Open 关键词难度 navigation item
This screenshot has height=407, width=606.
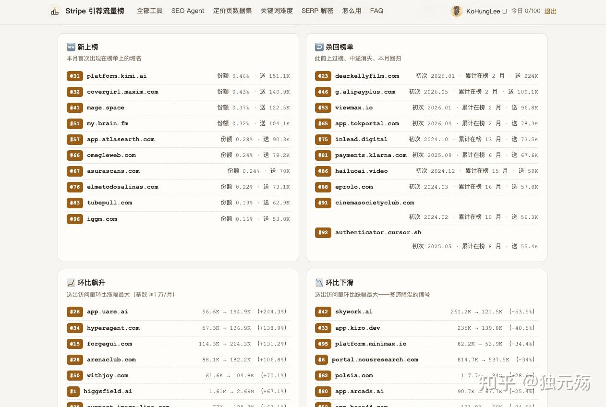pyautogui.click(x=277, y=11)
